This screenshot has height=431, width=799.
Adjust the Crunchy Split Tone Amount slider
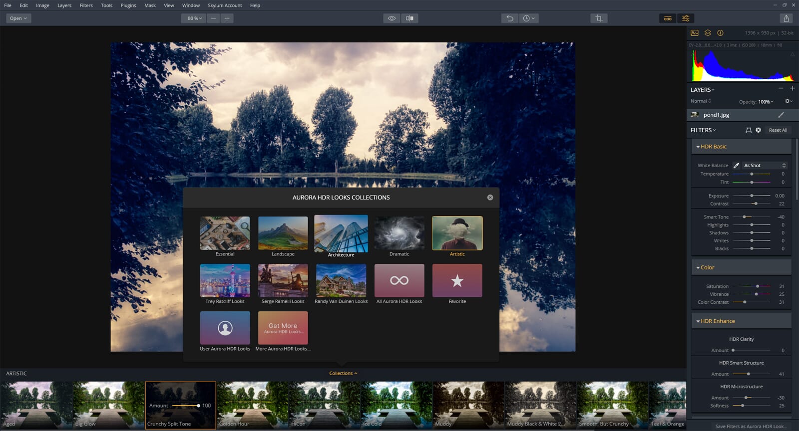pyautogui.click(x=186, y=406)
